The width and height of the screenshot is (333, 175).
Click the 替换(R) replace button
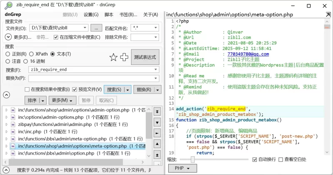pyautogui.click(x=144, y=90)
